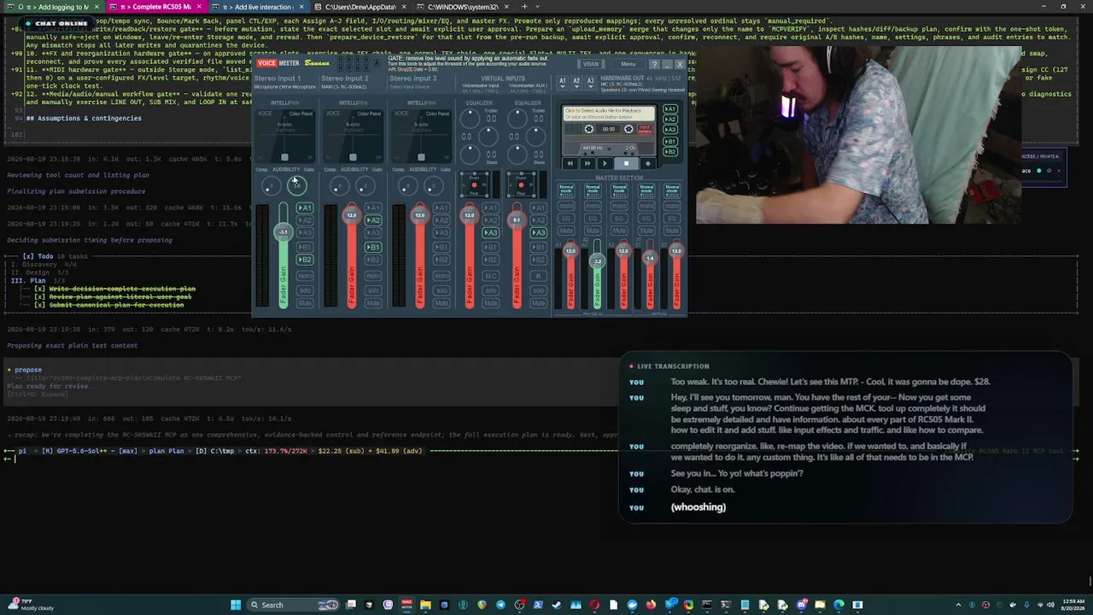Screen dimensions: 1093x615
Task: Click Windows taskbar Search box
Action: 291,605
